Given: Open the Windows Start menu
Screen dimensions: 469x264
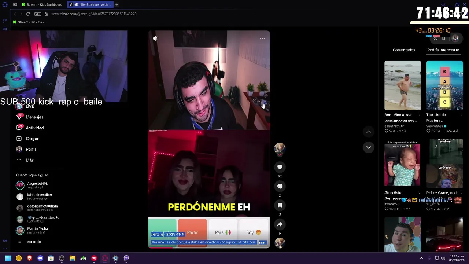Looking at the screenshot, I should (8, 258).
